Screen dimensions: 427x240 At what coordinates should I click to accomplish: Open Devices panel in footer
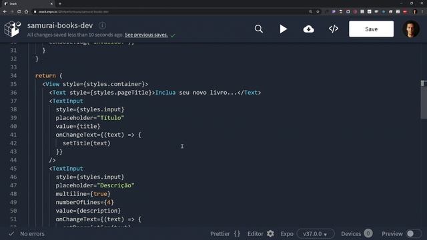click(356, 234)
